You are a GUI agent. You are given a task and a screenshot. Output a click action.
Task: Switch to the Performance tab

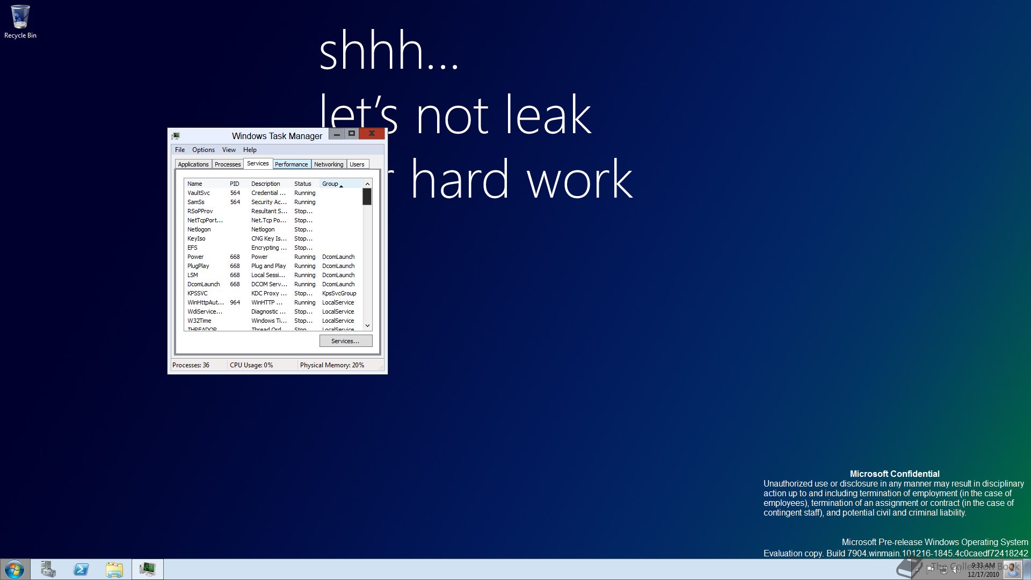292,164
